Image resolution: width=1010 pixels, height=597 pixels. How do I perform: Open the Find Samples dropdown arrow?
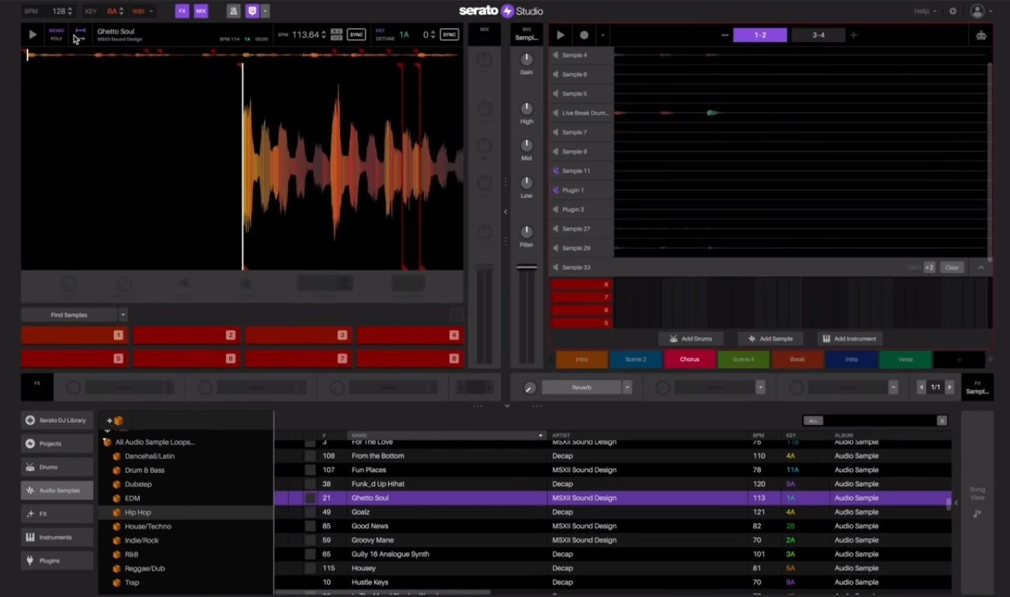pos(123,314)
